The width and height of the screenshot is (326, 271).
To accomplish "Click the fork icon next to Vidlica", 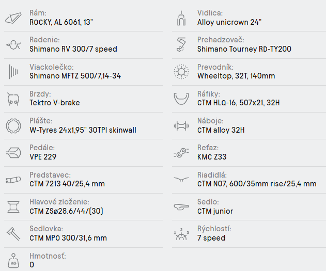I will tap(181, 18).
